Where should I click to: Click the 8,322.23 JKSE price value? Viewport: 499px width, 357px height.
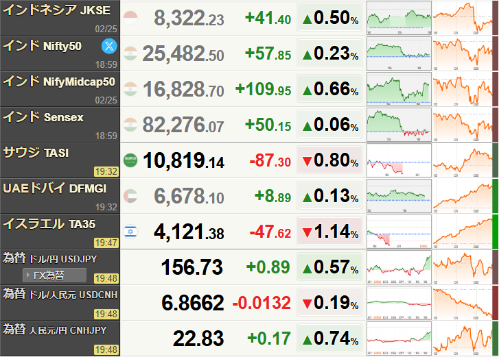[x=189, y=18]
